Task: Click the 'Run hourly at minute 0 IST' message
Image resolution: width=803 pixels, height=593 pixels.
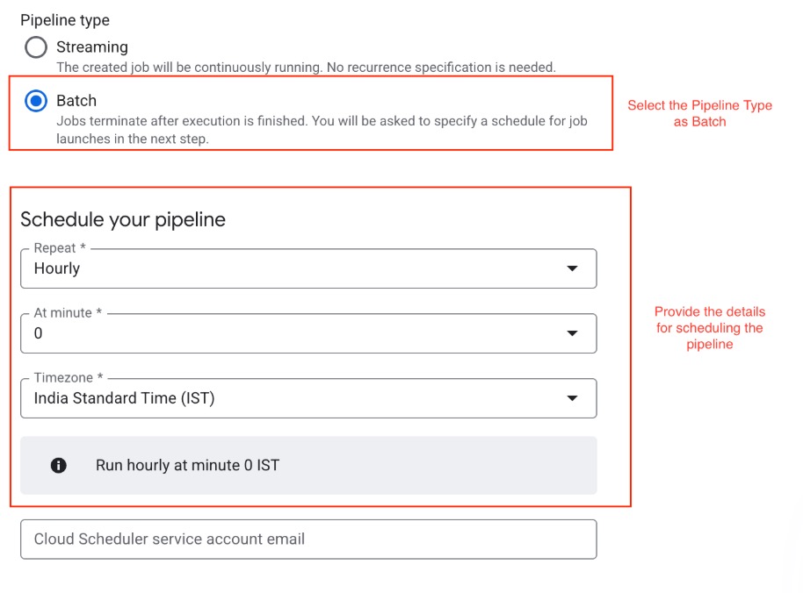Action: (x=187, y=466)
